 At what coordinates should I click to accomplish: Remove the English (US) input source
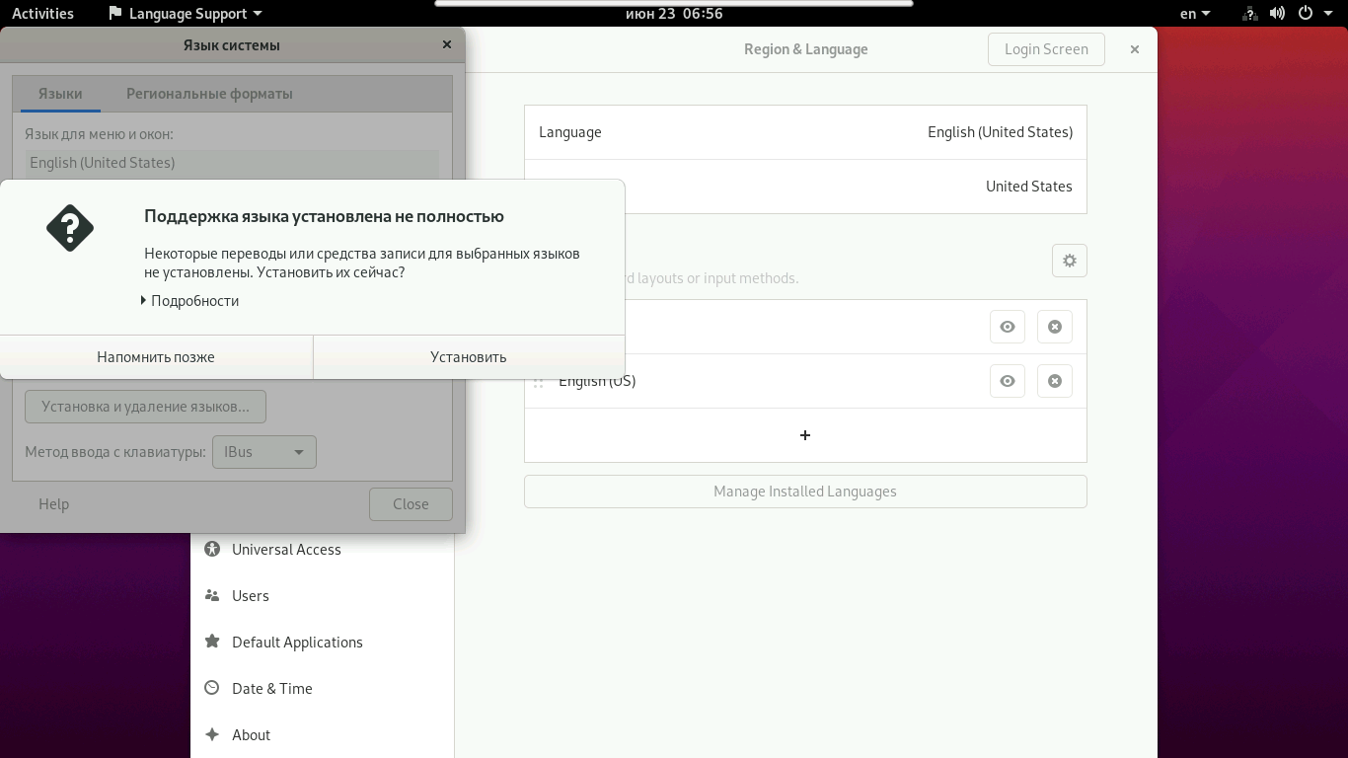pos(1055,381)
